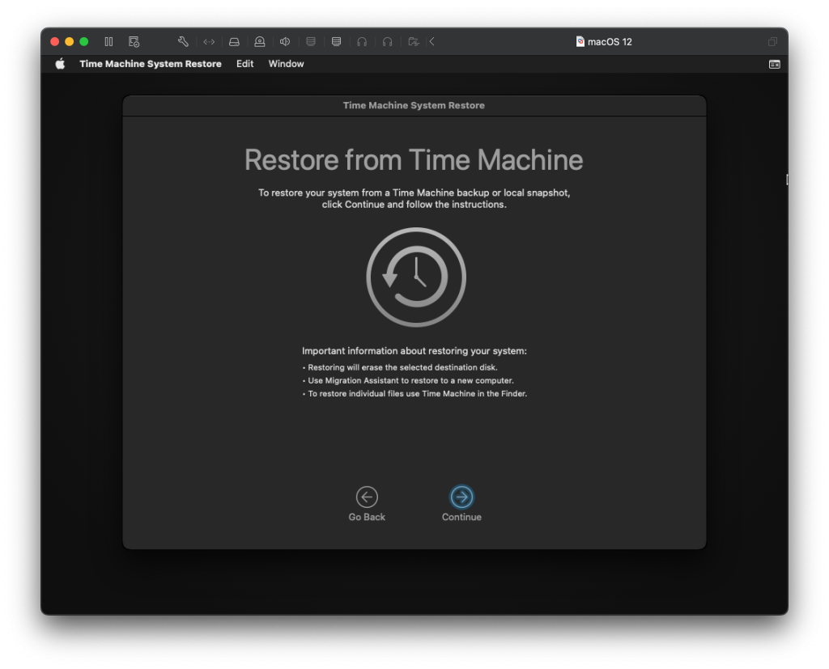Click the Continue label
Viewport: 829px width, 669px height.
coord(461,518)
